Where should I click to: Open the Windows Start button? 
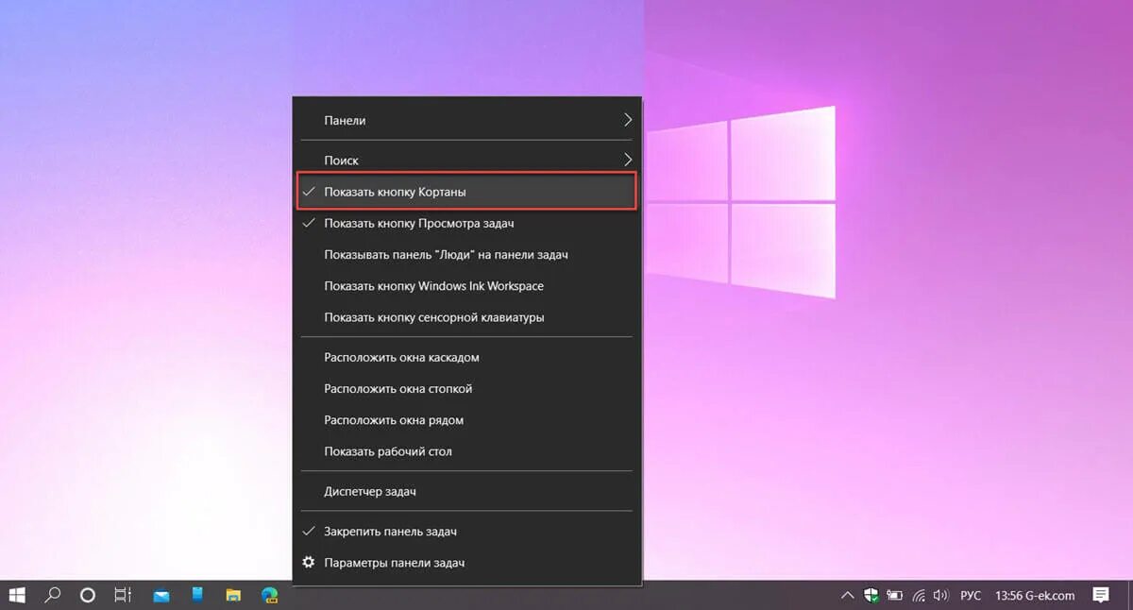click(x=17, y=595)
